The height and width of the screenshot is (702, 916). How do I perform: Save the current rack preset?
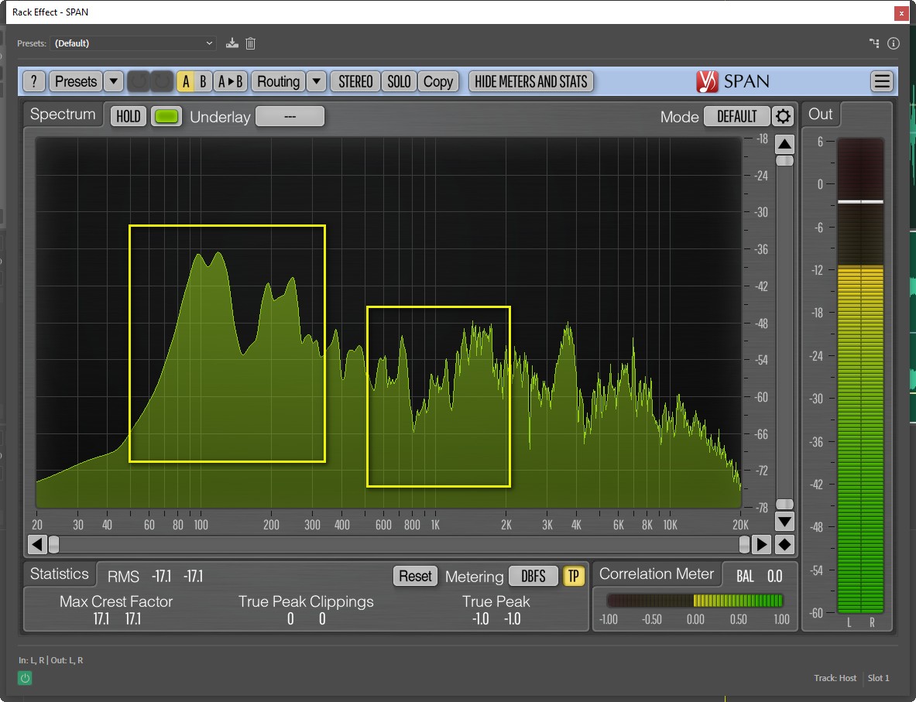(x=232, y=43)
